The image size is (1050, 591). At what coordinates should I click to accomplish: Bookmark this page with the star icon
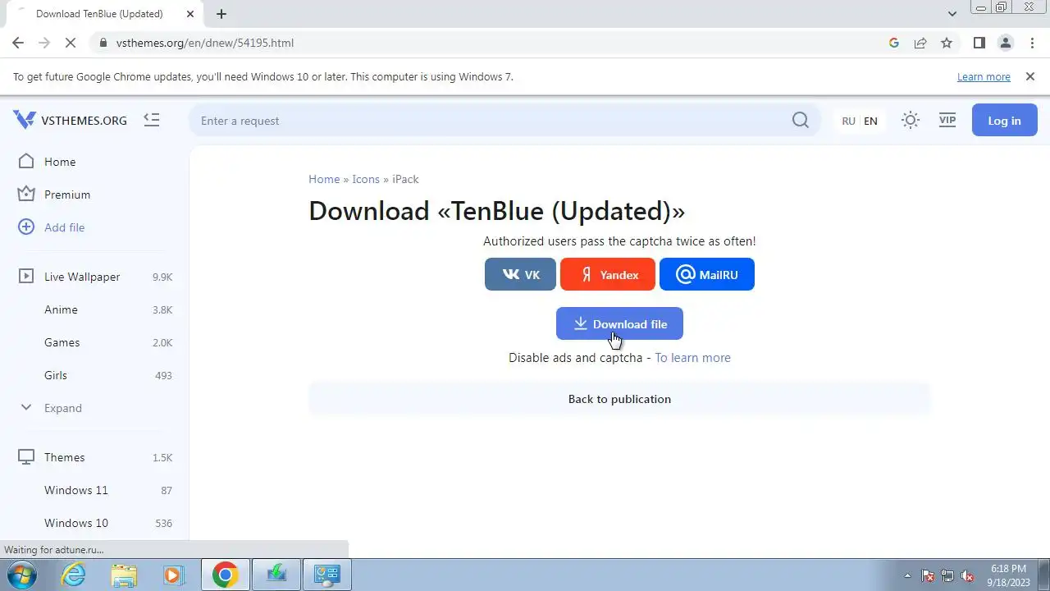pyautogui.click(x=947, y=43)
